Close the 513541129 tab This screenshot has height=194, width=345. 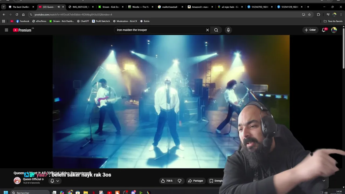click(302, 7)
